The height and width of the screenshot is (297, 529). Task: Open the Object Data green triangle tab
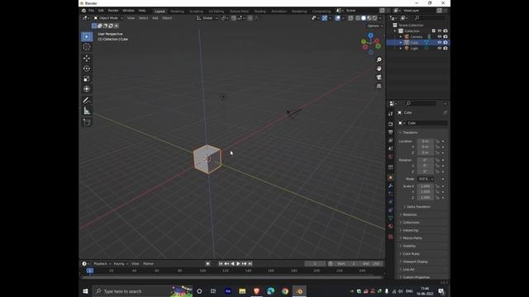point(391,218)
